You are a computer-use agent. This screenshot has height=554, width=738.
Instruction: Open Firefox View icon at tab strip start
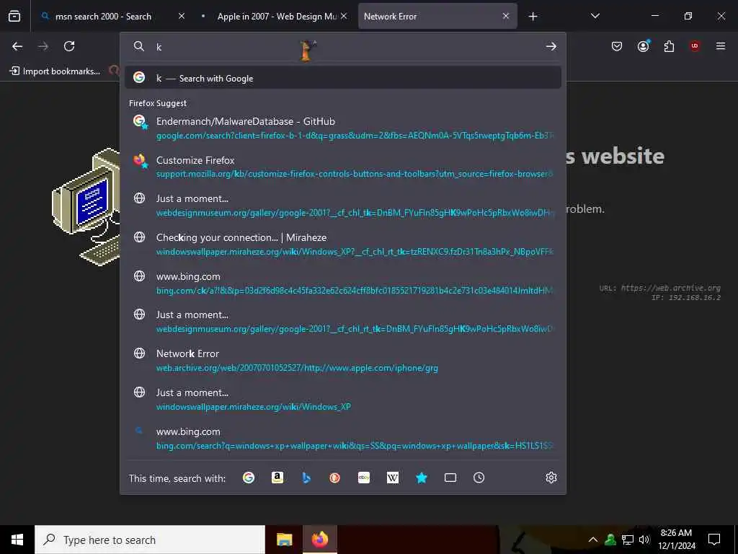click(14, 17)
